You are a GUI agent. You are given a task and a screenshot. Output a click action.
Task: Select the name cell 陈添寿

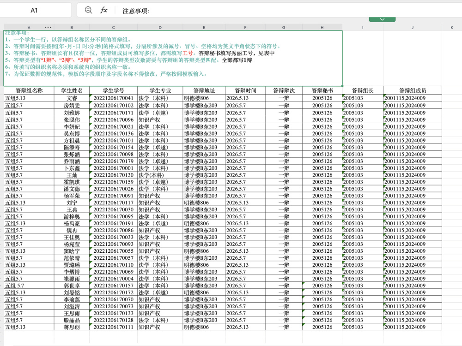[x=72, y=148]
